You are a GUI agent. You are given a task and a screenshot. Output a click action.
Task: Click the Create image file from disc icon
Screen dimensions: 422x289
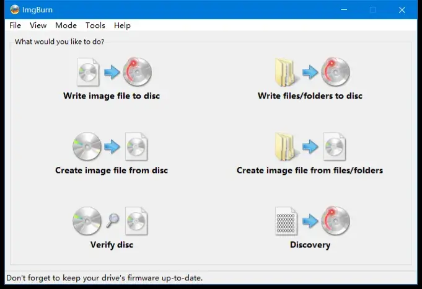point(110,146)
